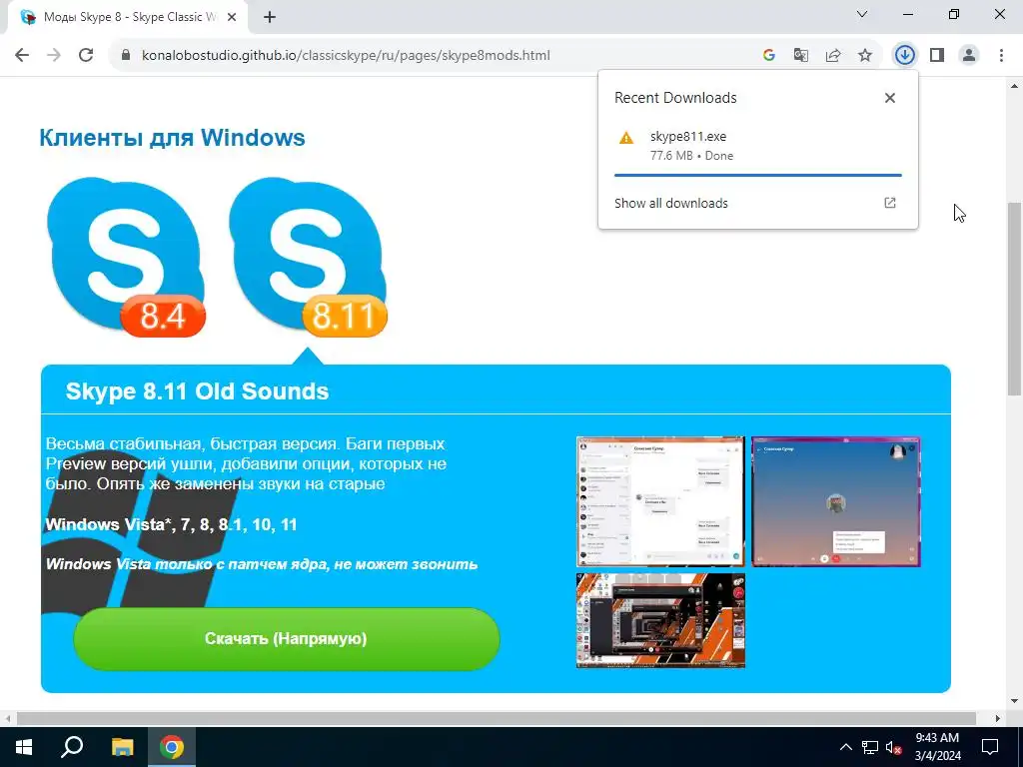1023x767 pixels.
Task: Select the Skype 8.4 client icon
Action: tap(126, 257)
